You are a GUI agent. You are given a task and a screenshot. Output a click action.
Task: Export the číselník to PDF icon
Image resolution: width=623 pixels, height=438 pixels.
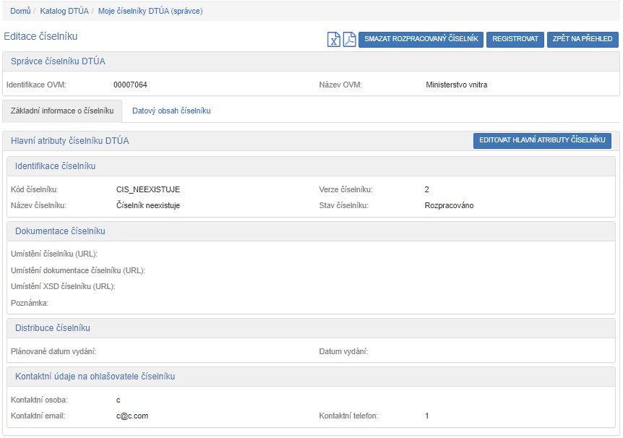tap(349, 39)
